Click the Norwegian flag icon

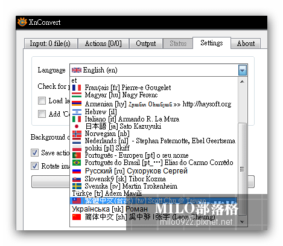click(77, 134)
